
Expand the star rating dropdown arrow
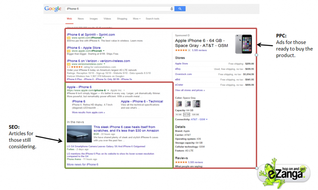(x=189, y=50)
